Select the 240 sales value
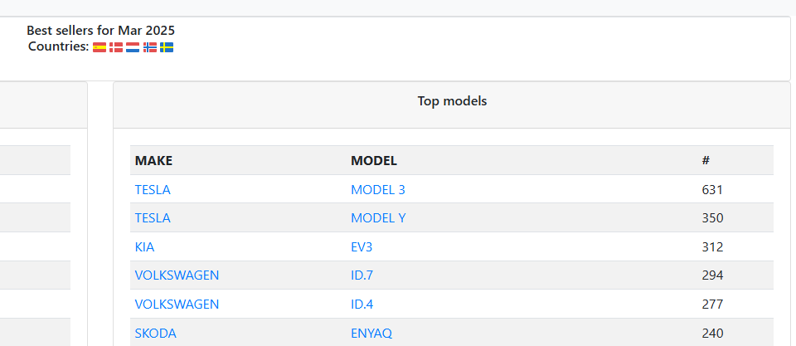796x346 pixels. tap(713, 334)
